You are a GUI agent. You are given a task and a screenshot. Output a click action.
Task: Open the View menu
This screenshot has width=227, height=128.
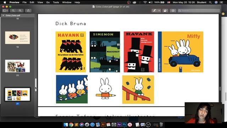pyautogui.click(x=40, y=2)
